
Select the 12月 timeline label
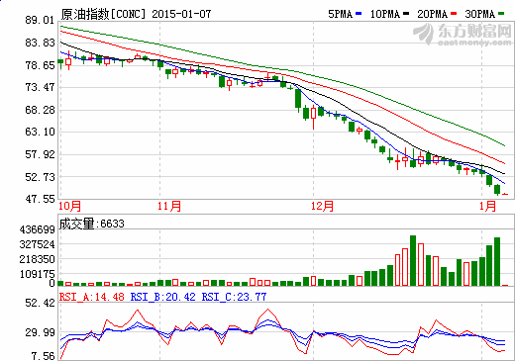[322, 206]
